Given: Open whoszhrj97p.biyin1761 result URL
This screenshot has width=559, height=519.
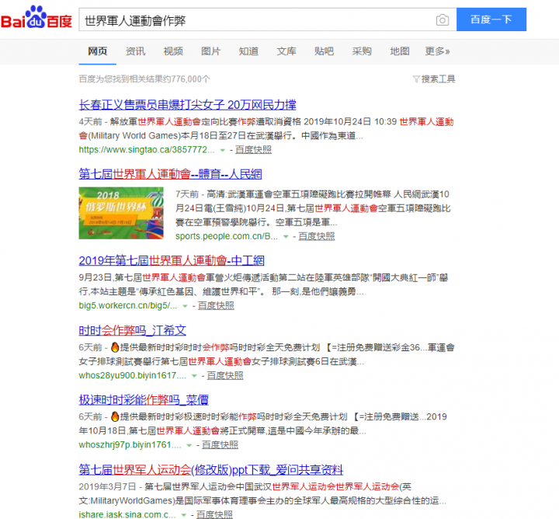Looking at the screenshot, I should [x=130, y=445].
